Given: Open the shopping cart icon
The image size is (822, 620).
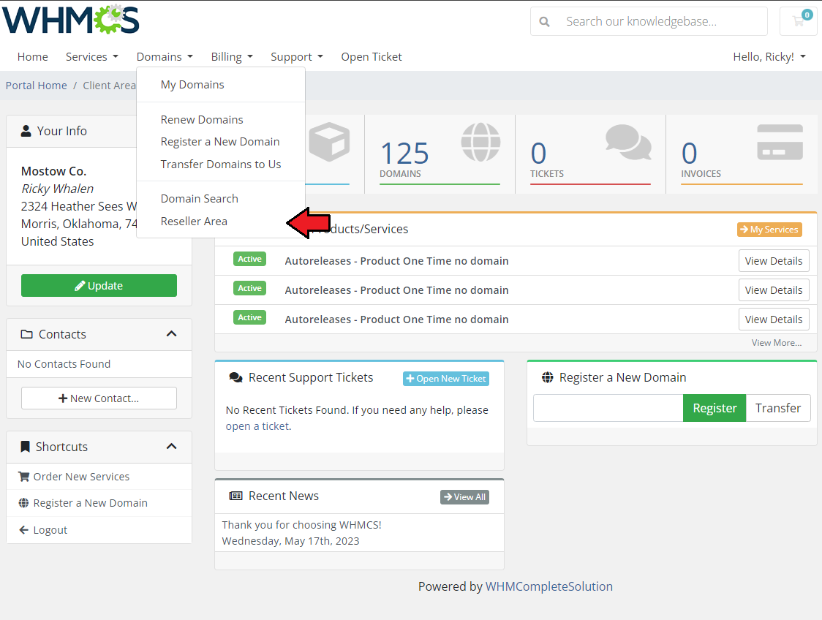Looking at the screenshot, I should tap(799, 21).
